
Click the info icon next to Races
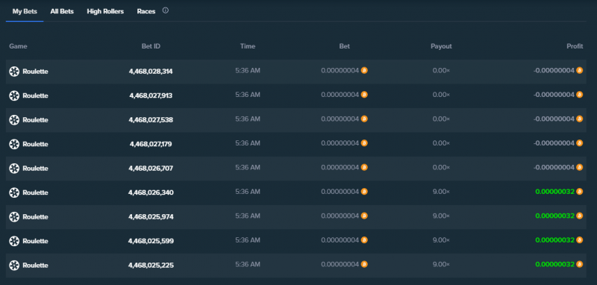[x=165, y=10]
